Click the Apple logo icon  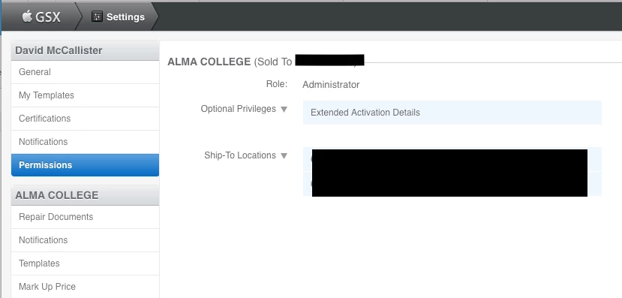click(27, 17)
